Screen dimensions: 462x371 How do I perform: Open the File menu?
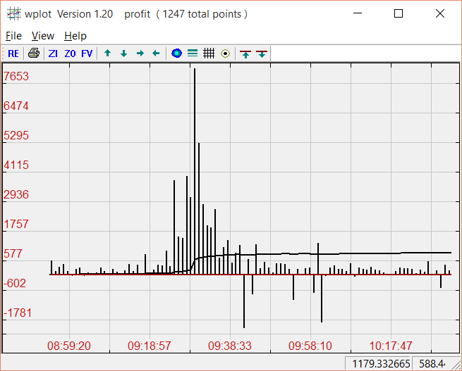click(13, 36)
